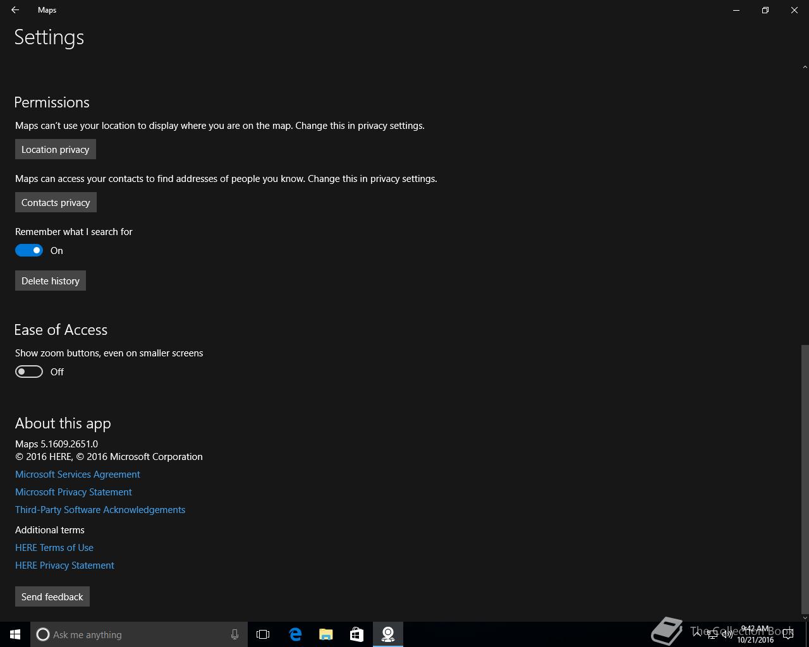Click the 'About this app' heading
Viewport: 809px width, 647px height.
point(63,424)
